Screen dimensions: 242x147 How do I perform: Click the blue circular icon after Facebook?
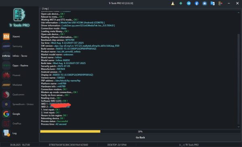[204, 3]
